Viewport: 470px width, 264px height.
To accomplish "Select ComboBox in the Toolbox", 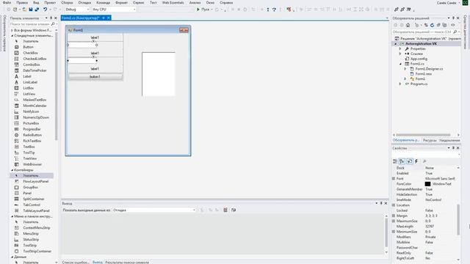I will coord(31,65).
